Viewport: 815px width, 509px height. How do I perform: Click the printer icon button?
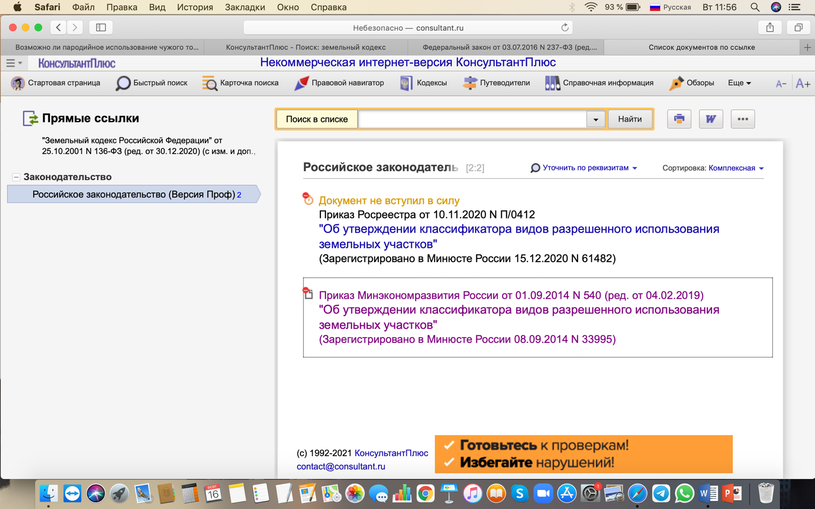pos(679,119)
